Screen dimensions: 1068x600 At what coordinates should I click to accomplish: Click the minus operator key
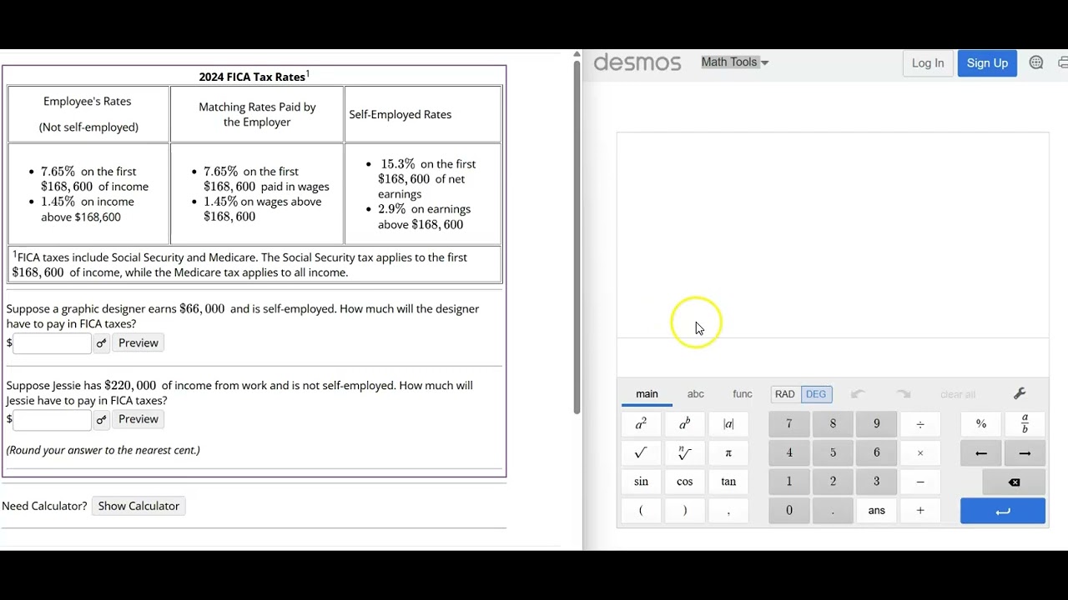(920, 482)
